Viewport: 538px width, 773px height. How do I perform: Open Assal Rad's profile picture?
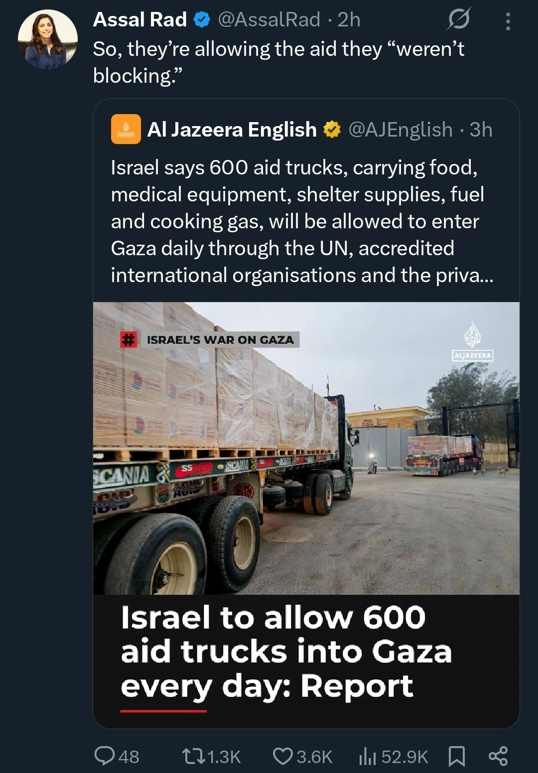pyautogui.click(x=48, y=39)
